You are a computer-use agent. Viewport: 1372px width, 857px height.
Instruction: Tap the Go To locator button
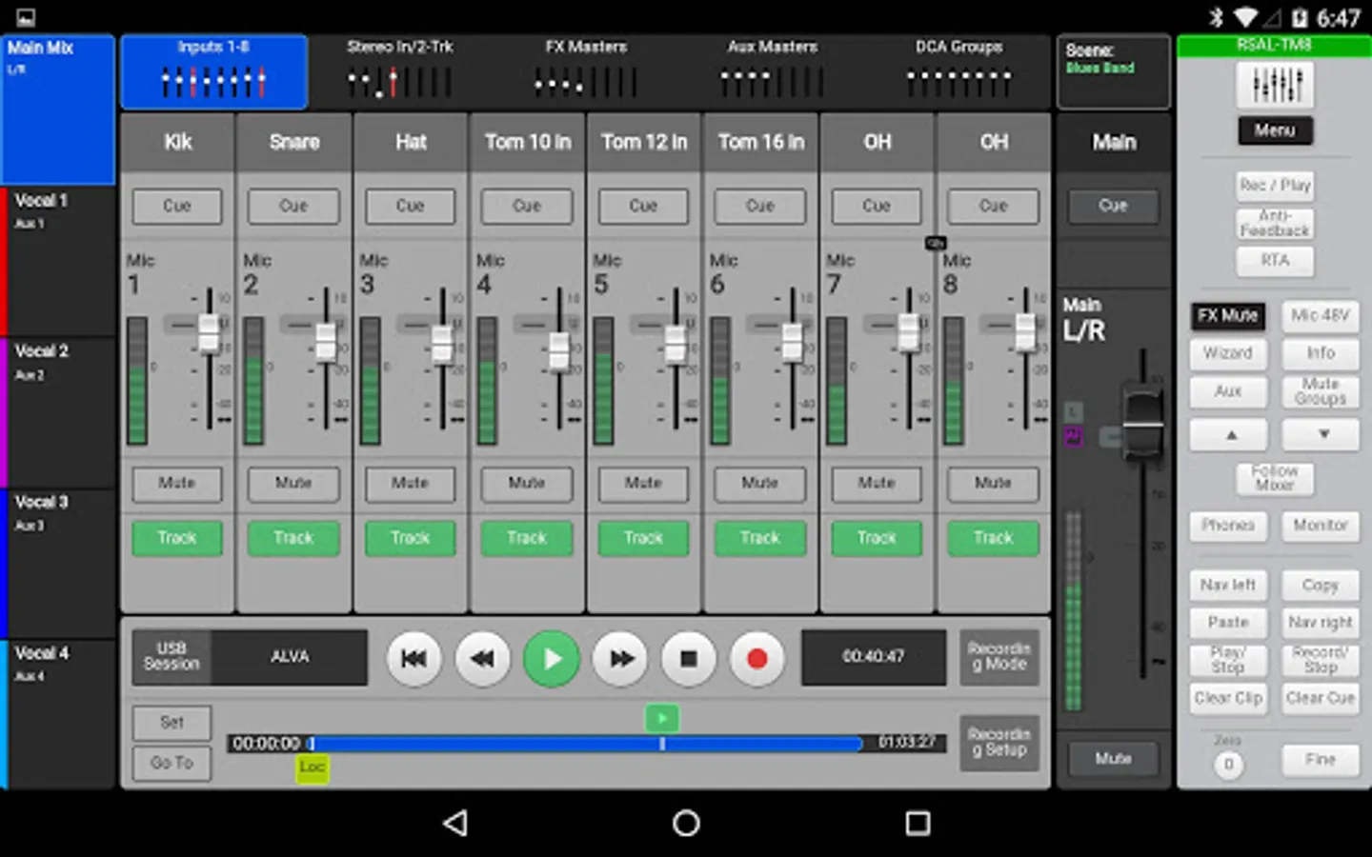tap(171, 764)
